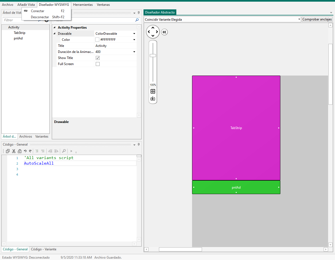This screenshot has width=335, height=260.
Task: Pin the Código - General panel
Action: [x=139, y=144]
